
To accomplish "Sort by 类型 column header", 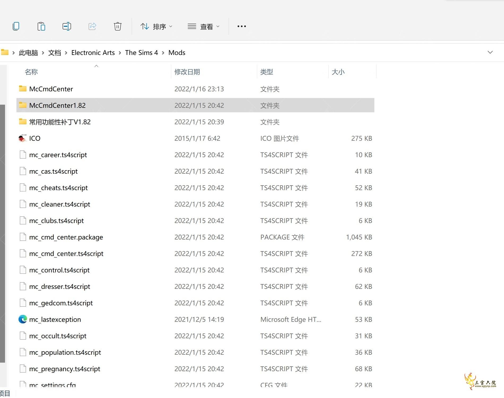I will (x=267, y=72).
